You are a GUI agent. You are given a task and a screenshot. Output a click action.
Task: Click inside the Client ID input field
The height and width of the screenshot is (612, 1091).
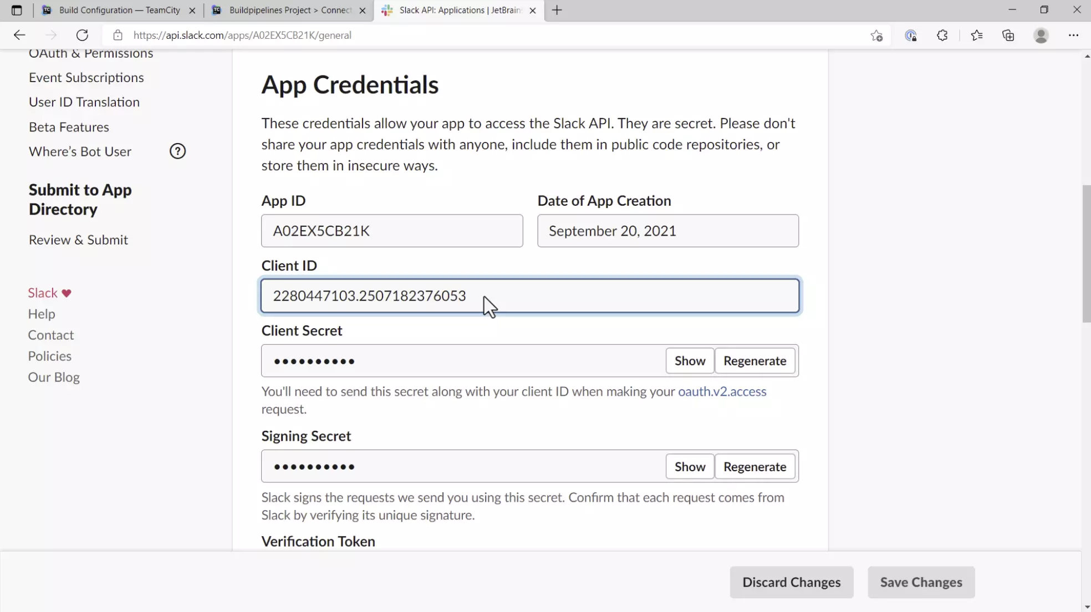[x=529, y=295]
